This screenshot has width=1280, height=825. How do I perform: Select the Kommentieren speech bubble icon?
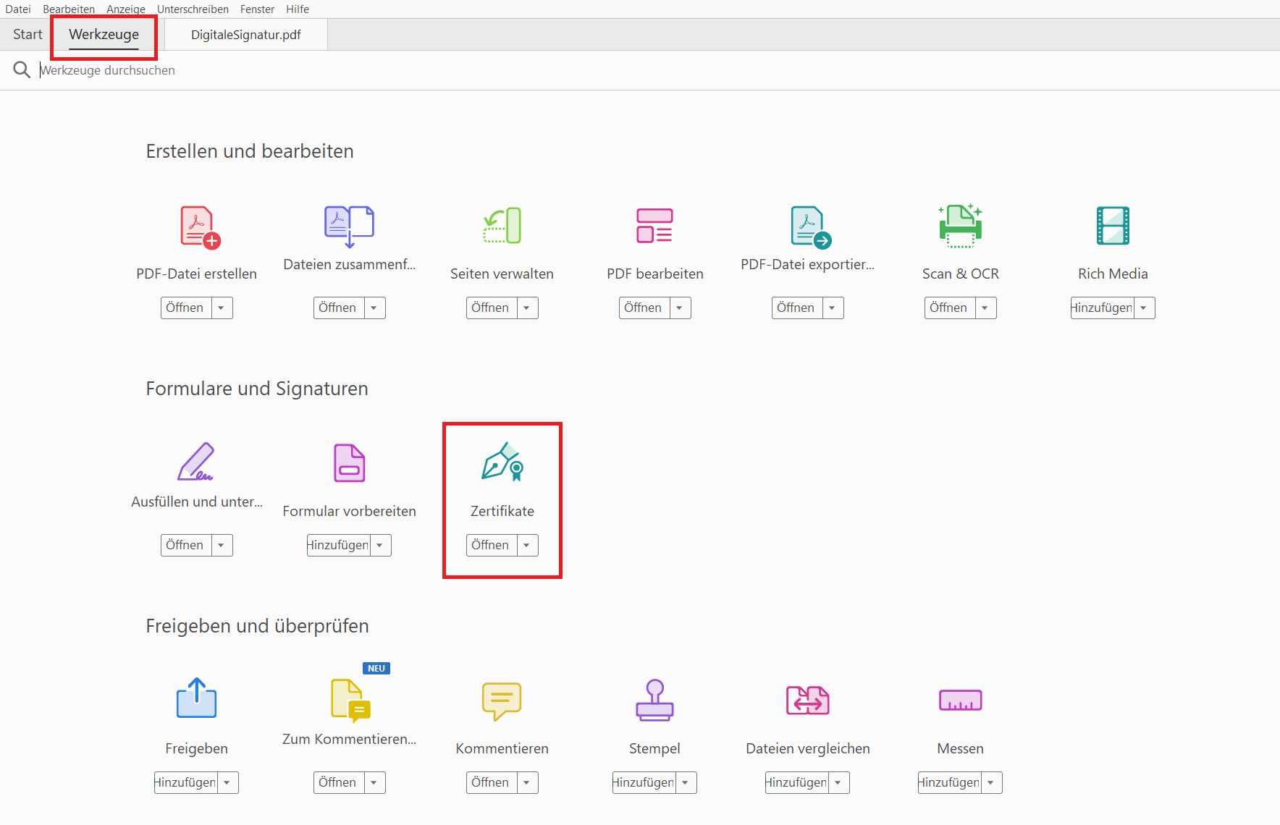(x=502, y=701)
